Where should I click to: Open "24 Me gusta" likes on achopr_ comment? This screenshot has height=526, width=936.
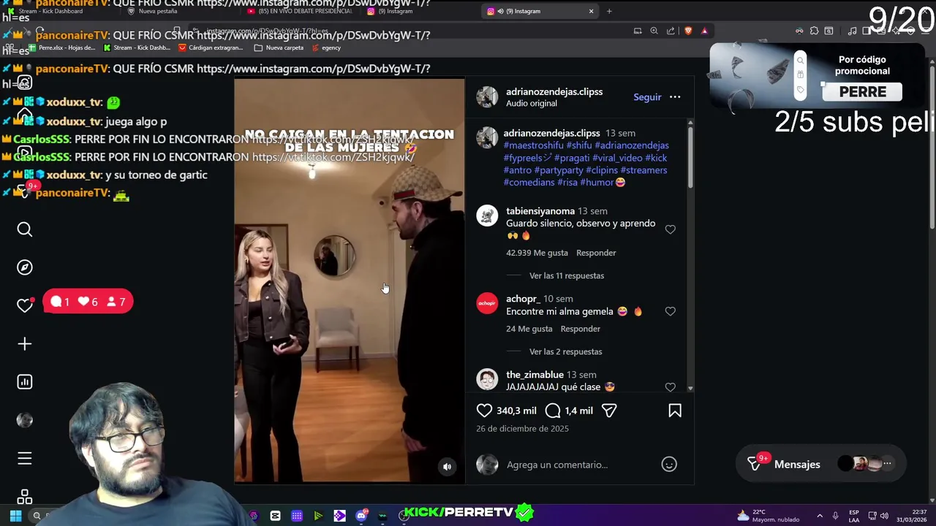tap(529, 329)
